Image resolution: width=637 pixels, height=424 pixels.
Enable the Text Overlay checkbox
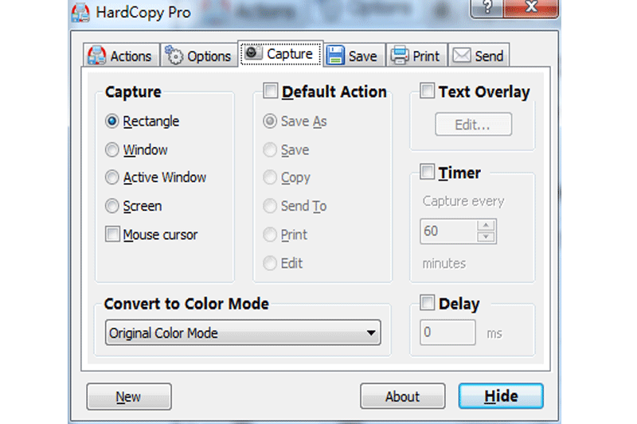coord(428,91)
